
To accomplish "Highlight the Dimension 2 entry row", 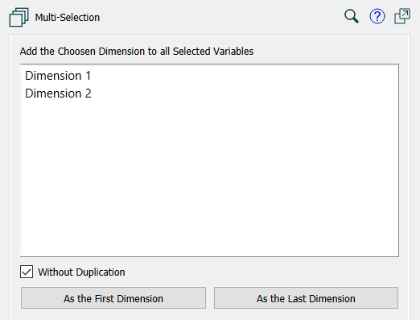I will 209,94.
